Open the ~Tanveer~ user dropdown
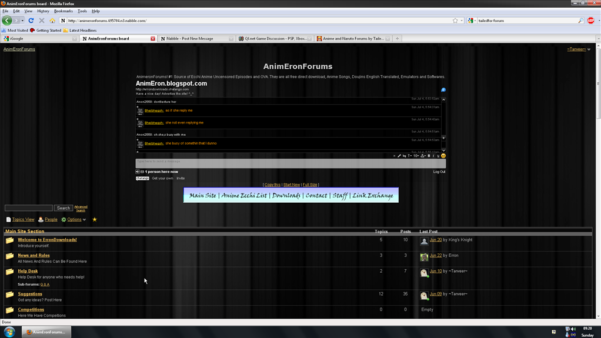The width and height of the screenshot is (601, 338). tap(579, 49)
